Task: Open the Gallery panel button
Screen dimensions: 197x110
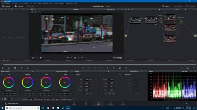Action: pos(6,6)
